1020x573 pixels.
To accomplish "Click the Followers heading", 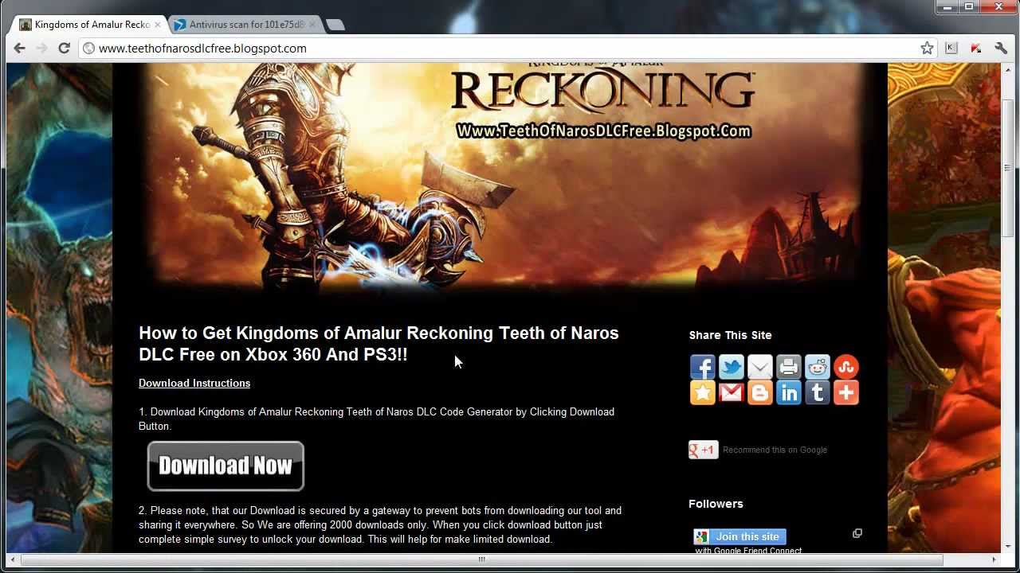I will (716, 504).
